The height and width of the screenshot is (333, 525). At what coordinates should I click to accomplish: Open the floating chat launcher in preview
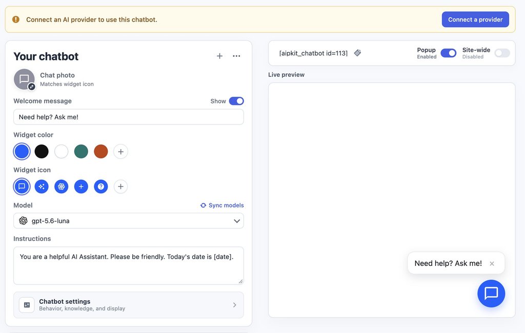click(491, 294)
